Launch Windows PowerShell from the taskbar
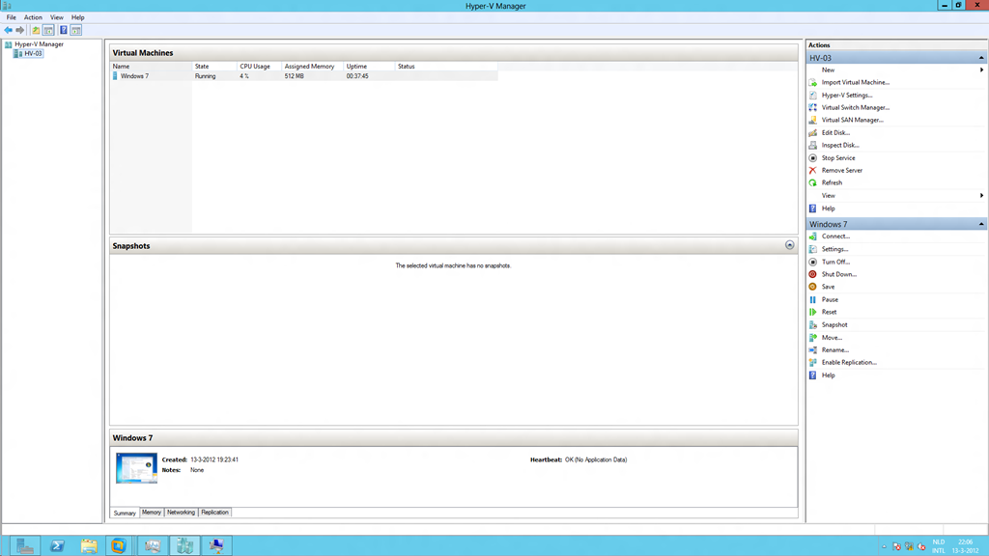Viewport: 989px width, 556px height. point(57,546)
